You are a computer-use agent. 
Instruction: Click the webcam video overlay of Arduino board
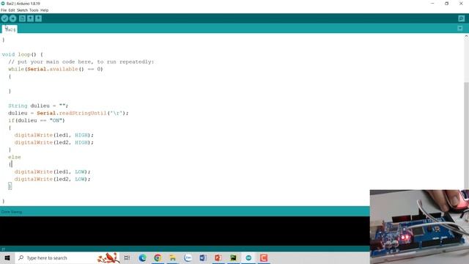click(419, 227)
